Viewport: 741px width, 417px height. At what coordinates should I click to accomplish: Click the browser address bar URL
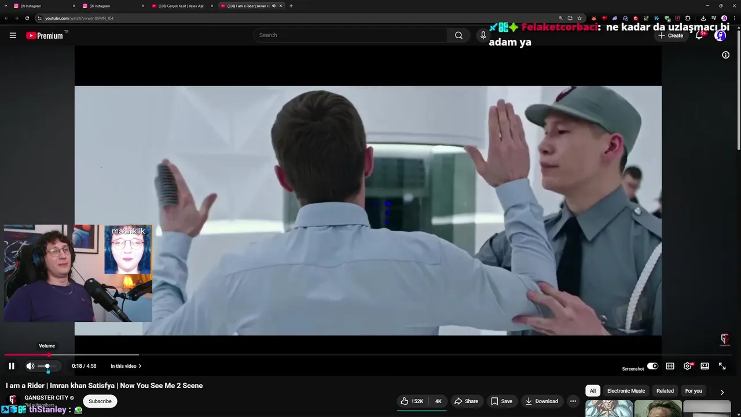(79, 18)
